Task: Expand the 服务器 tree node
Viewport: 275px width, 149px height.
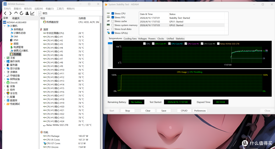Action: click(5, 65)
